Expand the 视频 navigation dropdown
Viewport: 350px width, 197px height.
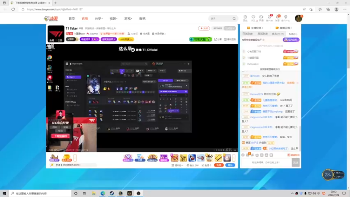[x=113, y=18]
